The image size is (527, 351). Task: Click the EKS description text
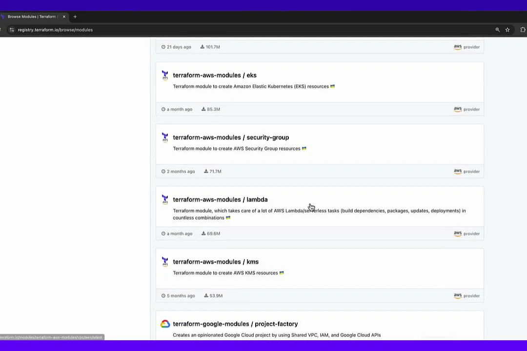pyautogui.click(x=251, y=86)
